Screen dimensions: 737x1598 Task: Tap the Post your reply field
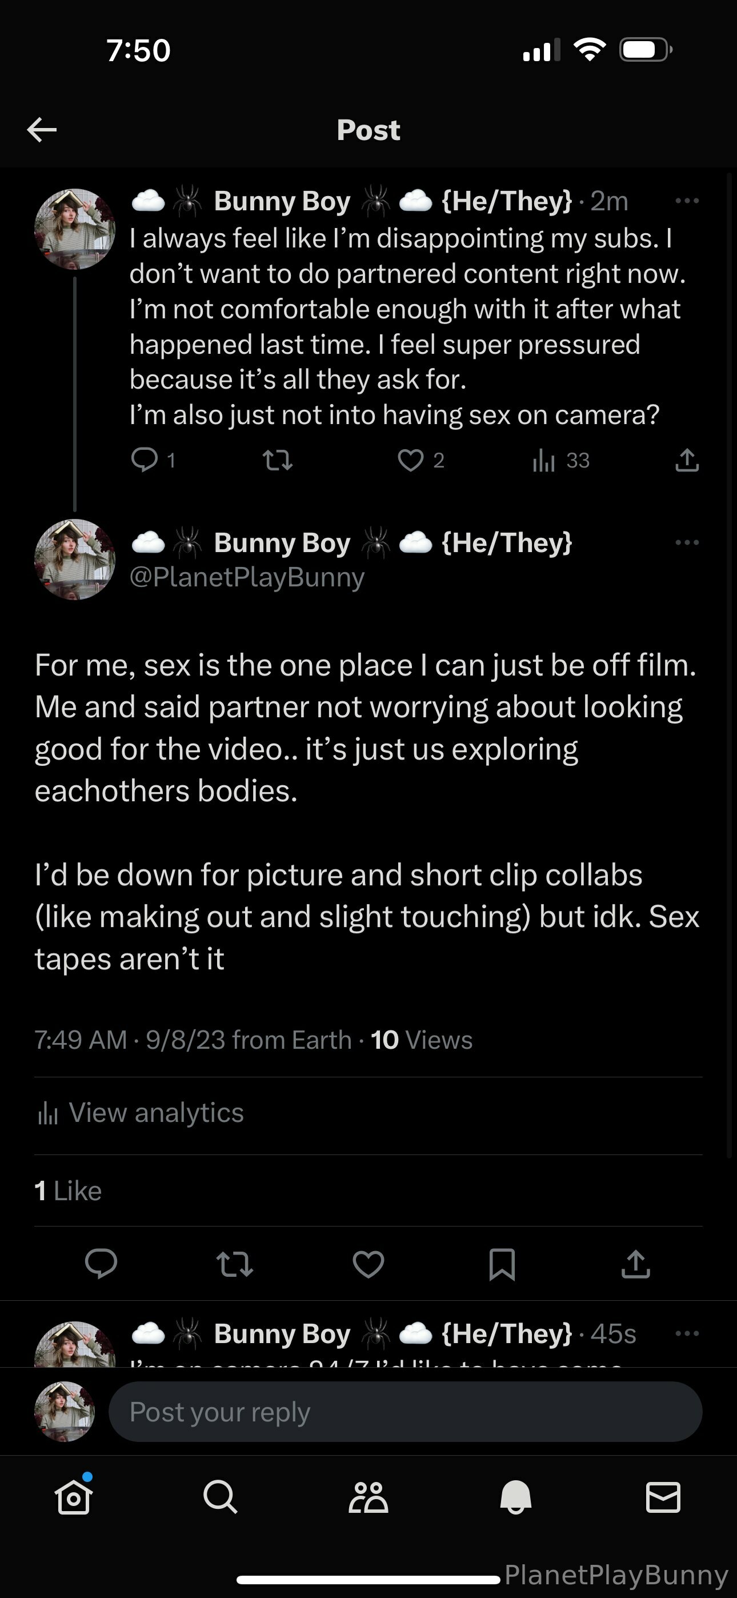pos(405,1412)
